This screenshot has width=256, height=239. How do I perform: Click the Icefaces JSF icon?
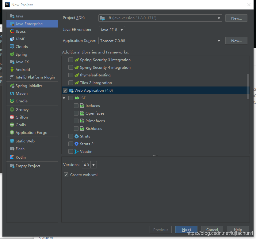(x=82, y=105)
